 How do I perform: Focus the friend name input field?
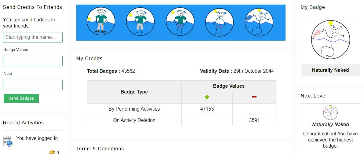33,37
